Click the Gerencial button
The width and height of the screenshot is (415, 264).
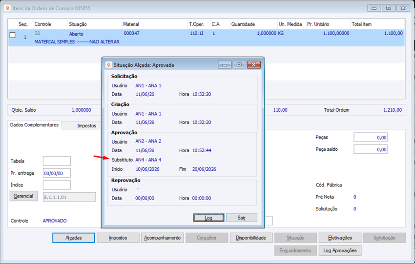pos(23,196)
